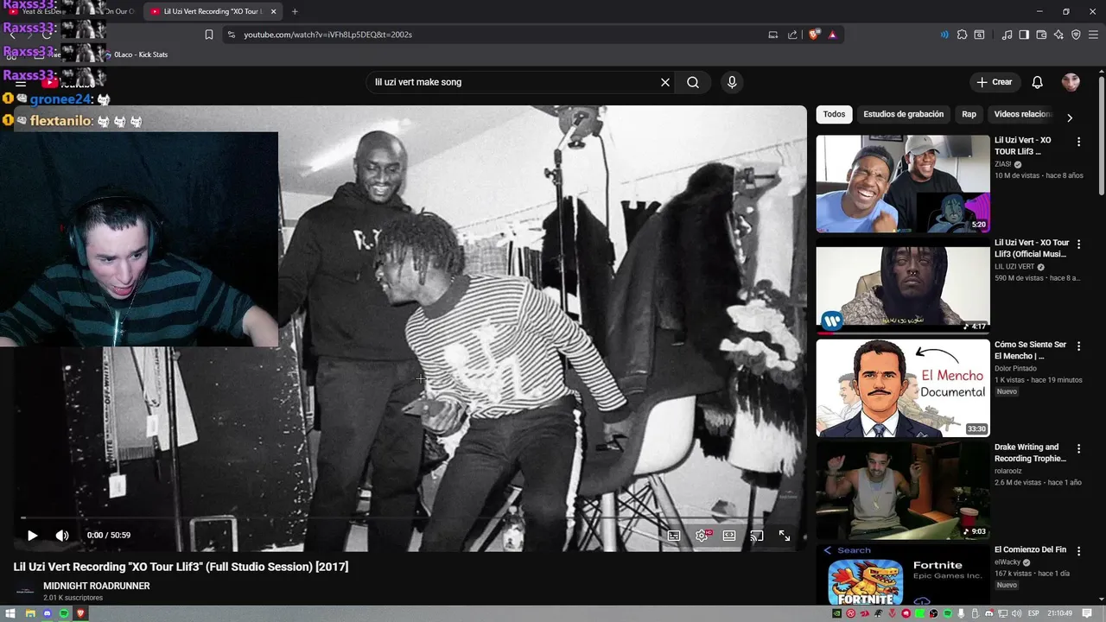Open XO Tour Llif3 official video thumbnail
This screenshot has height=622, width=1106.
[x=903, y=285]
